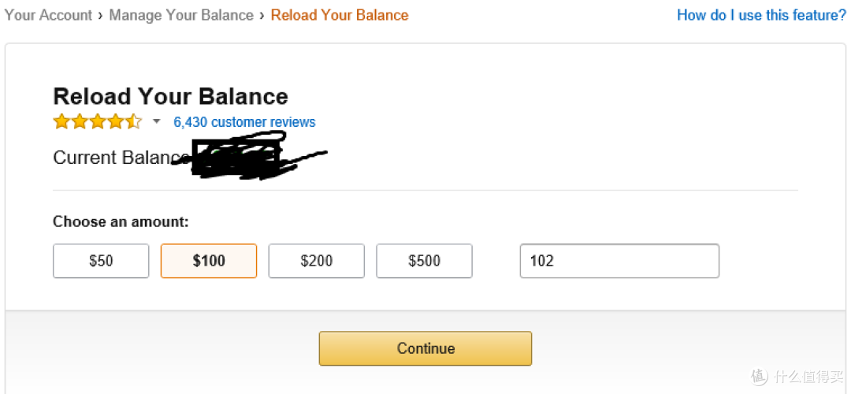
Task: Click the Choose an amount label
Action: pyautogui.click(x=121, y=222)
